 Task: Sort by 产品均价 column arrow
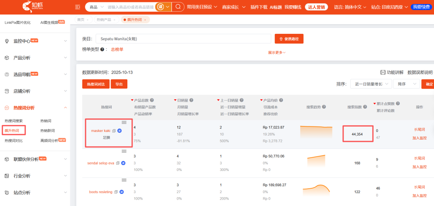click(262, 100)
